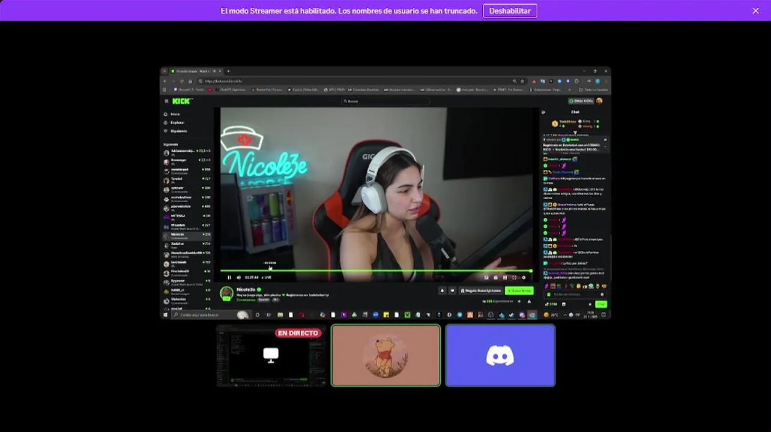Select Nicole3e in followed channels list
Image resolution: width=771 pixels, height=432 pixels.
(187, 235)
